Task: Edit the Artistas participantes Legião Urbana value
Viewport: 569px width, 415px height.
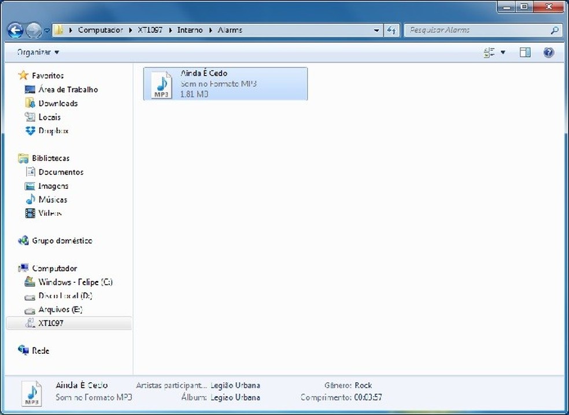Action: pos(235,386)
